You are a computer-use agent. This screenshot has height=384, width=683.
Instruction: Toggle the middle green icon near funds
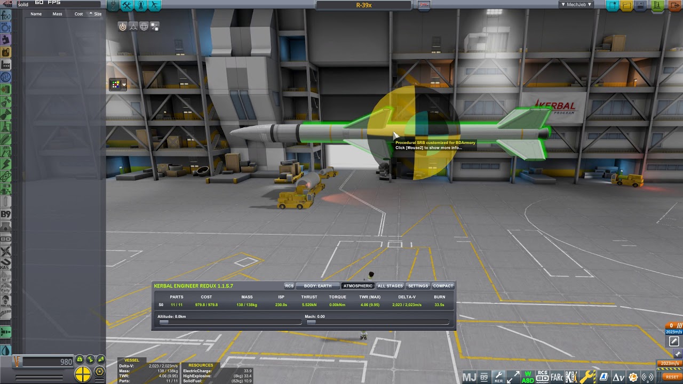pos(90,359)
